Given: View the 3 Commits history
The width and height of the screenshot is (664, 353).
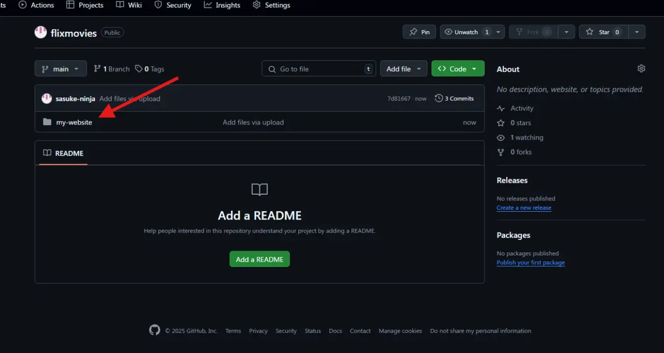Looking at the screenshot, I should tap(454, 98).
